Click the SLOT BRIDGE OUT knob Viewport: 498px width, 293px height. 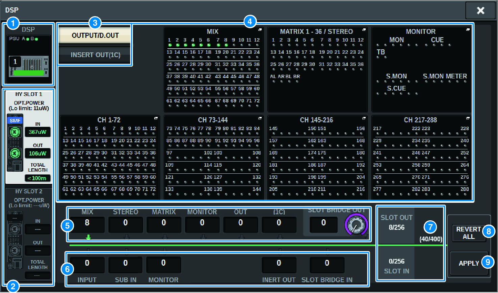coord(356,225)
